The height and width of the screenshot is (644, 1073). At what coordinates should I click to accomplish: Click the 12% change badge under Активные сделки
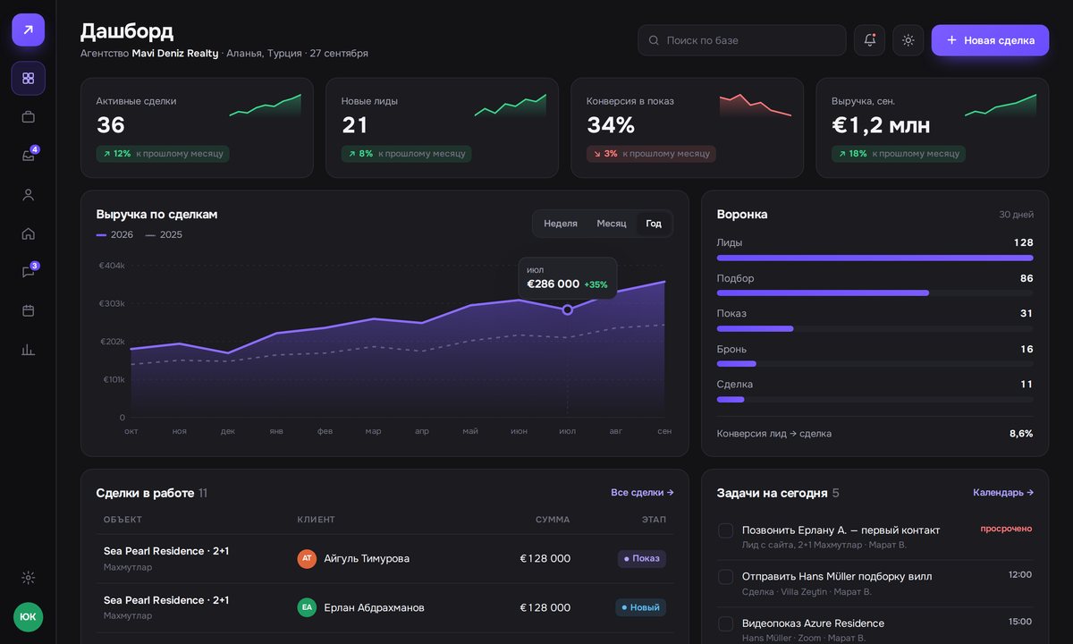[163, 154]
